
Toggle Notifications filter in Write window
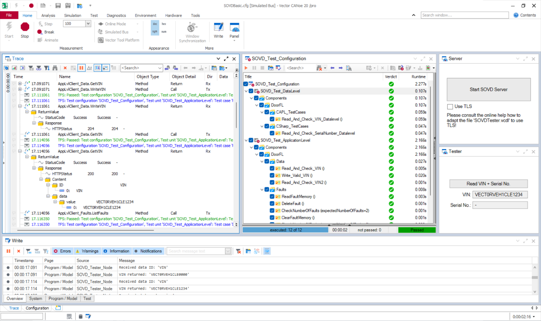(x=148, y=251)
